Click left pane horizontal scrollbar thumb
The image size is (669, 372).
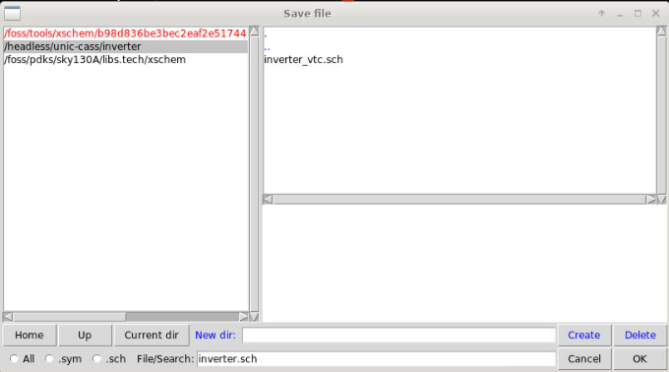70,317
